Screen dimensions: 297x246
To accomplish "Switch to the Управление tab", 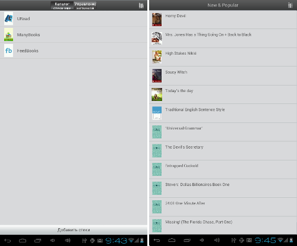I will point(85,5).
